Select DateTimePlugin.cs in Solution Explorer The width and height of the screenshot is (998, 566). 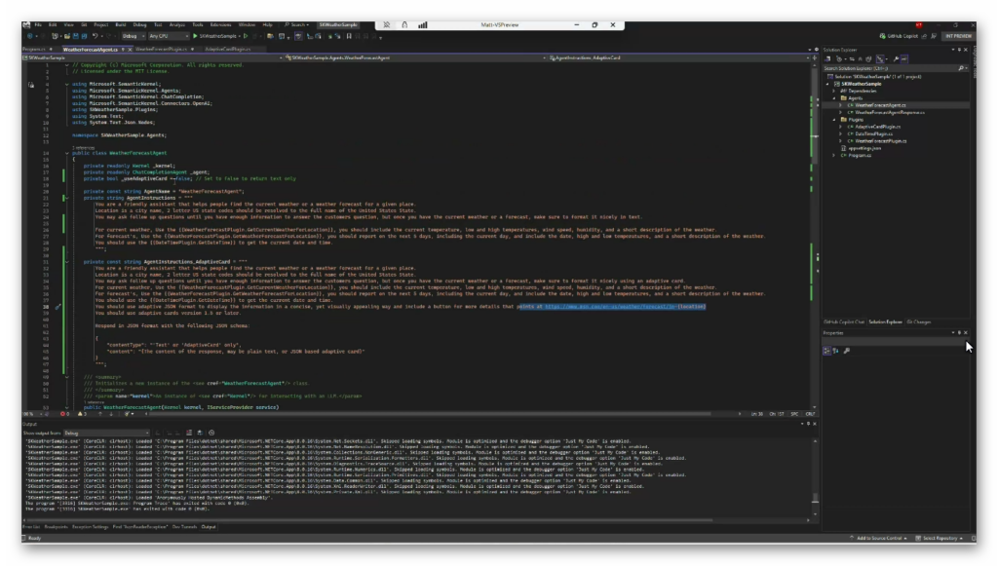(873, 134)
